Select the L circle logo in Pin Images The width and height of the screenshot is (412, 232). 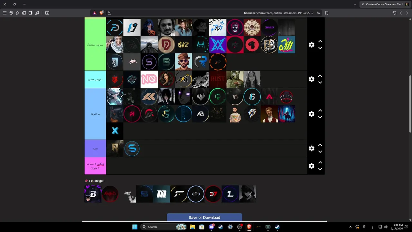[230, 194]
